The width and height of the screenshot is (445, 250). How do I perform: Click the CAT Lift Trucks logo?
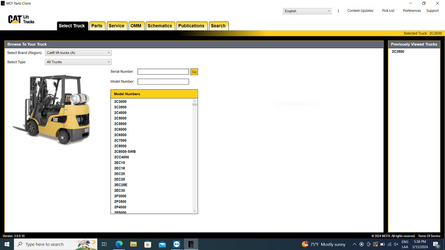(21, 19)
